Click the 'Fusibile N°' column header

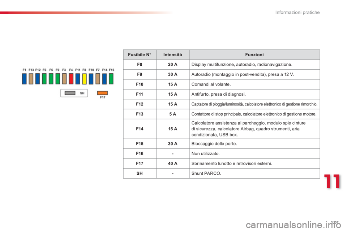140,55
